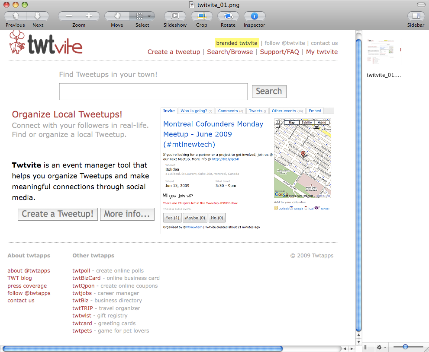
Task: Click the scroll right arrow
Action: [352, 349]
